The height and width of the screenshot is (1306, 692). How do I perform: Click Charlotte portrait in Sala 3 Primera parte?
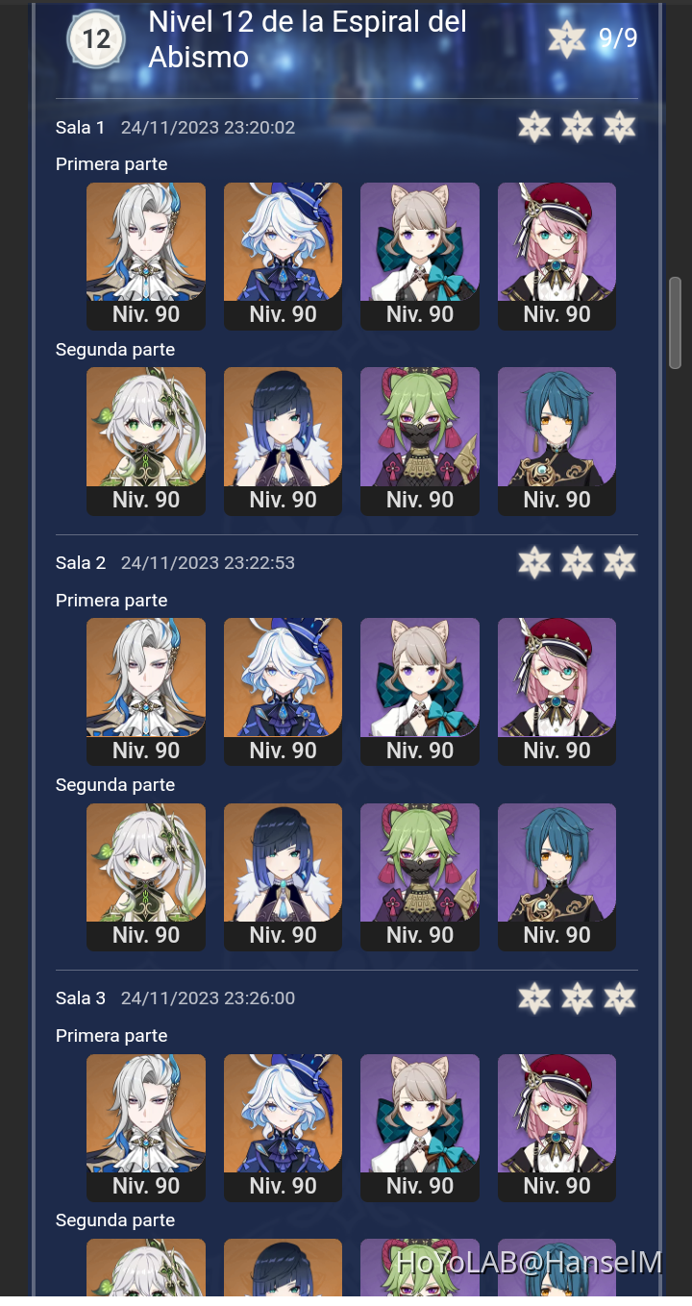tap(556, 1128)
